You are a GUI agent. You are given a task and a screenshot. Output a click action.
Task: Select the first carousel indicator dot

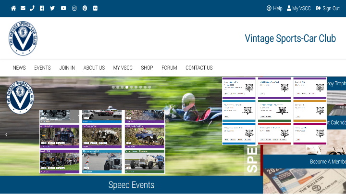(113, 87)
